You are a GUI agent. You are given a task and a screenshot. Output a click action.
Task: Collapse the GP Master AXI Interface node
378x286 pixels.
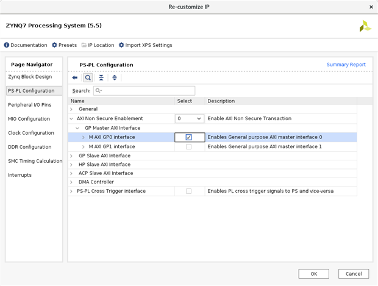pyautogui.click(x=77, y=128)
